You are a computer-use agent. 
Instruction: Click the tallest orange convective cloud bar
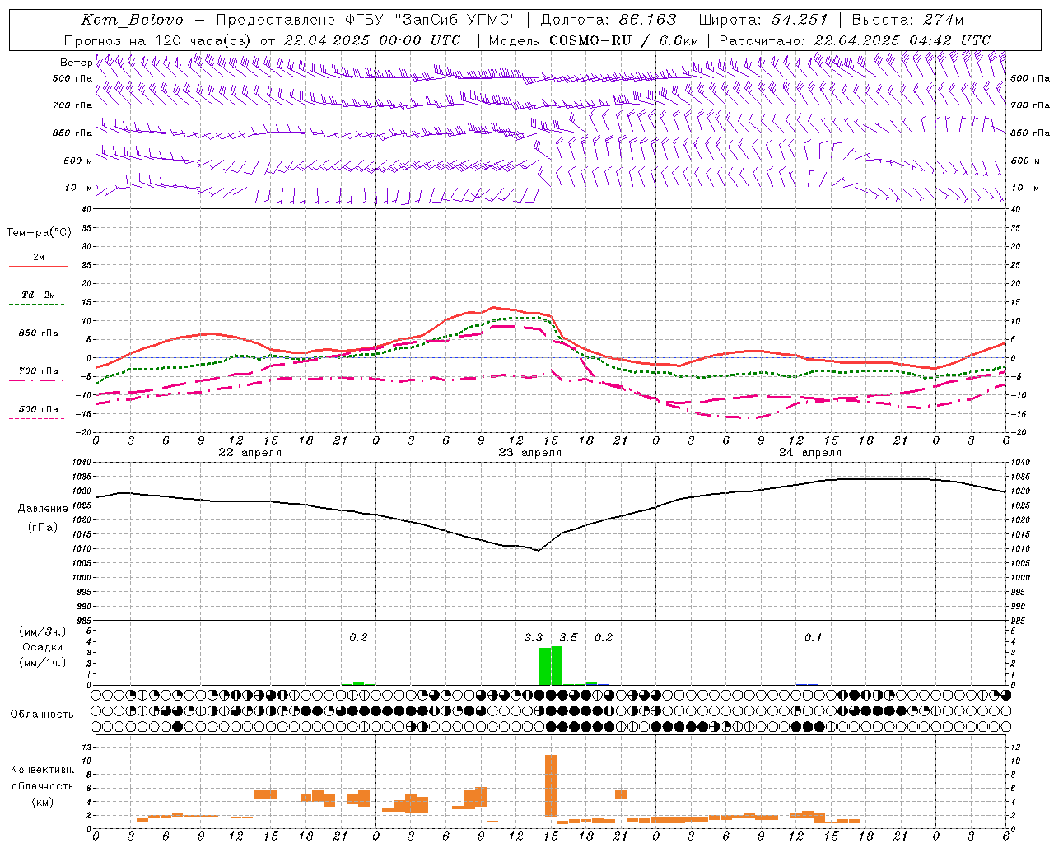551,785
